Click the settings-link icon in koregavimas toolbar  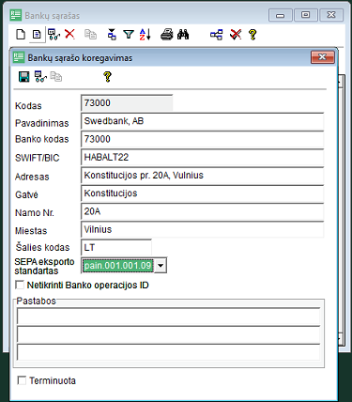click(x=40, y=76)
